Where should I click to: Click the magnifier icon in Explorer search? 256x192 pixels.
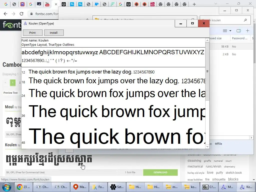pyautogui.click(x=245, y=20)
